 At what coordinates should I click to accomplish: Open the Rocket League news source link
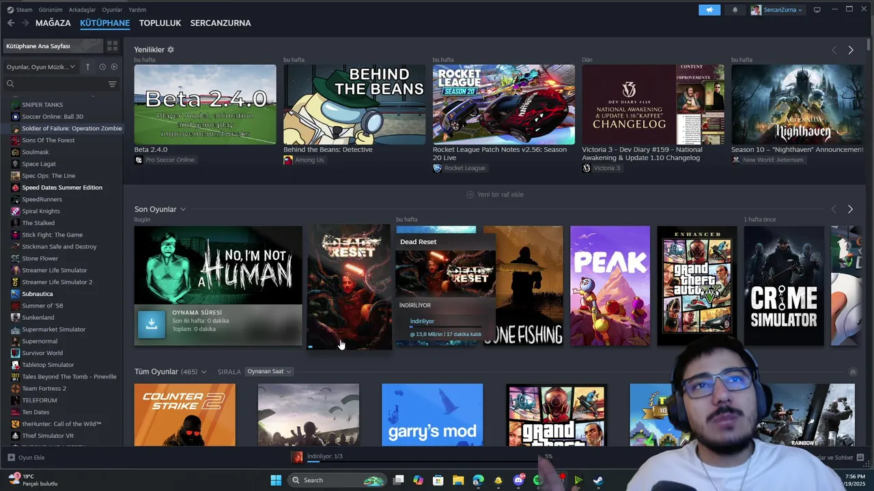[x=459, y=168]
